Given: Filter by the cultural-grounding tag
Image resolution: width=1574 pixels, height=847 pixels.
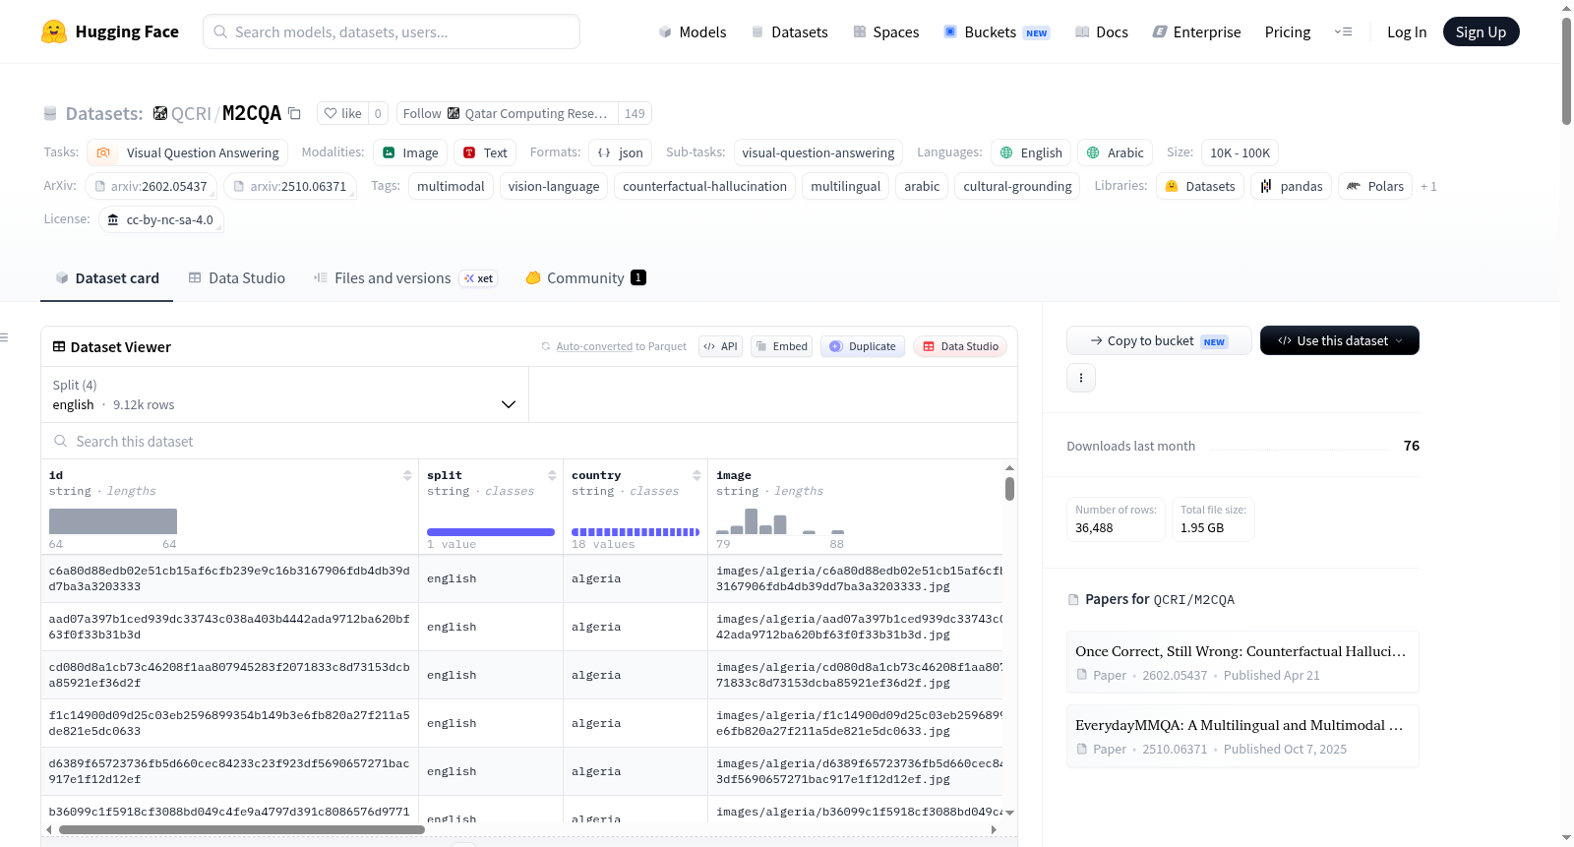Looking at the screenshot, I should pos(1017,186).
